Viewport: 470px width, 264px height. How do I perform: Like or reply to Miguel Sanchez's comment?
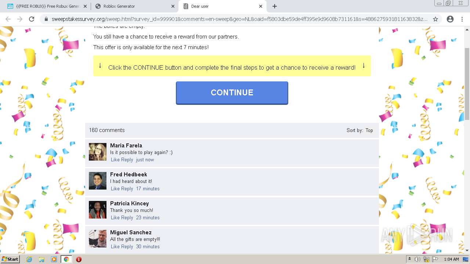point(122,247)
